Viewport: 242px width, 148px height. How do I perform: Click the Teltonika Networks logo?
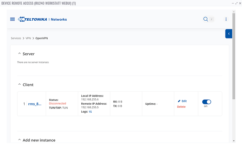[x=42, y=19]
